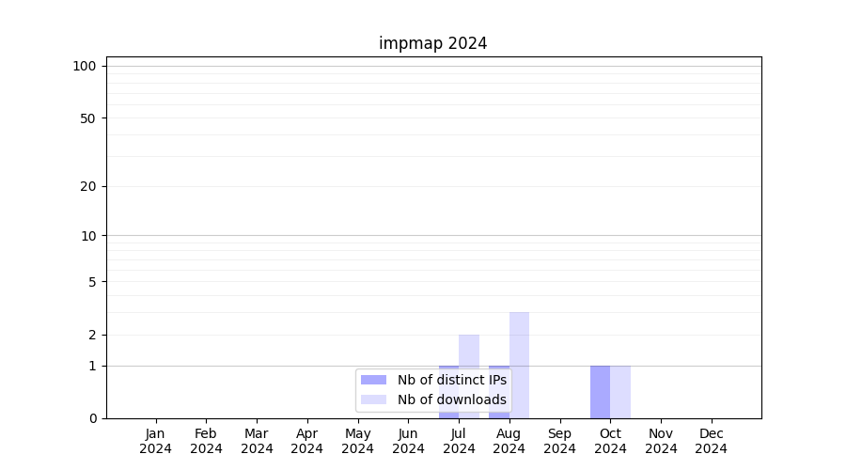Click the 'Nb of distinct IPs' legend swatch
Viewport: 846px width, 470px height.
(x=373, y=380)
